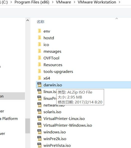Open the env folder icon
The height and width of the screenshot is (148, 131).
(x=40, y=31)
